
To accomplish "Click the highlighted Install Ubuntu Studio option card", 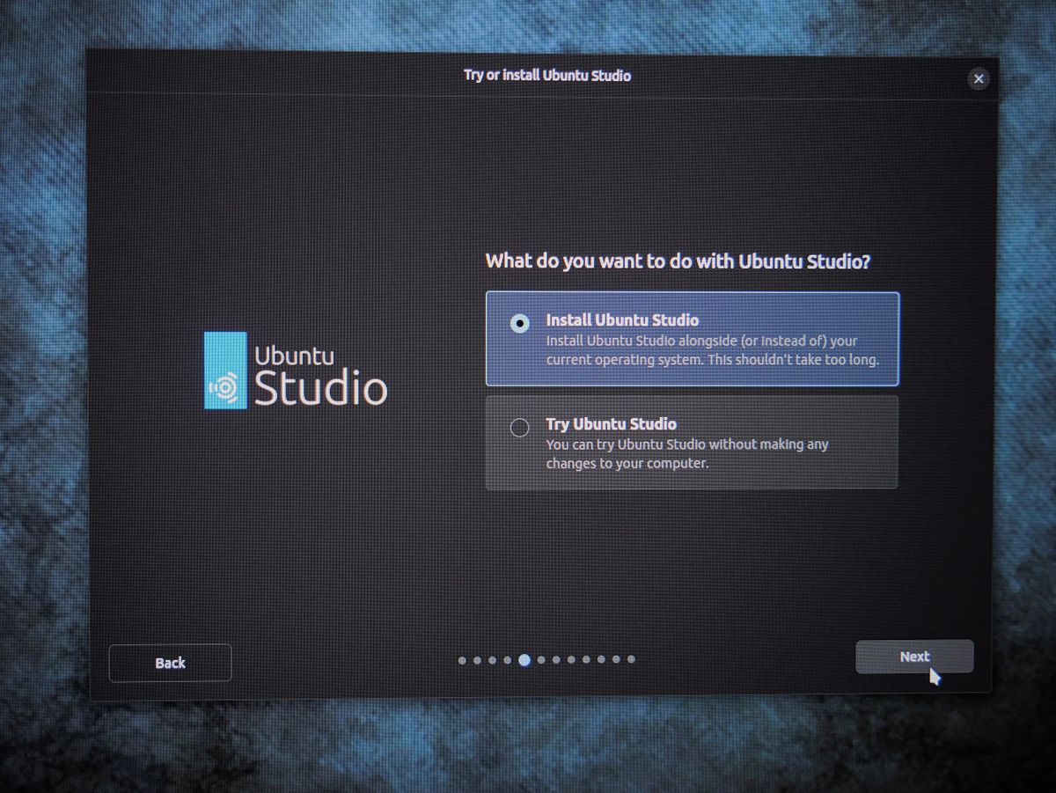I will (692, 339).
